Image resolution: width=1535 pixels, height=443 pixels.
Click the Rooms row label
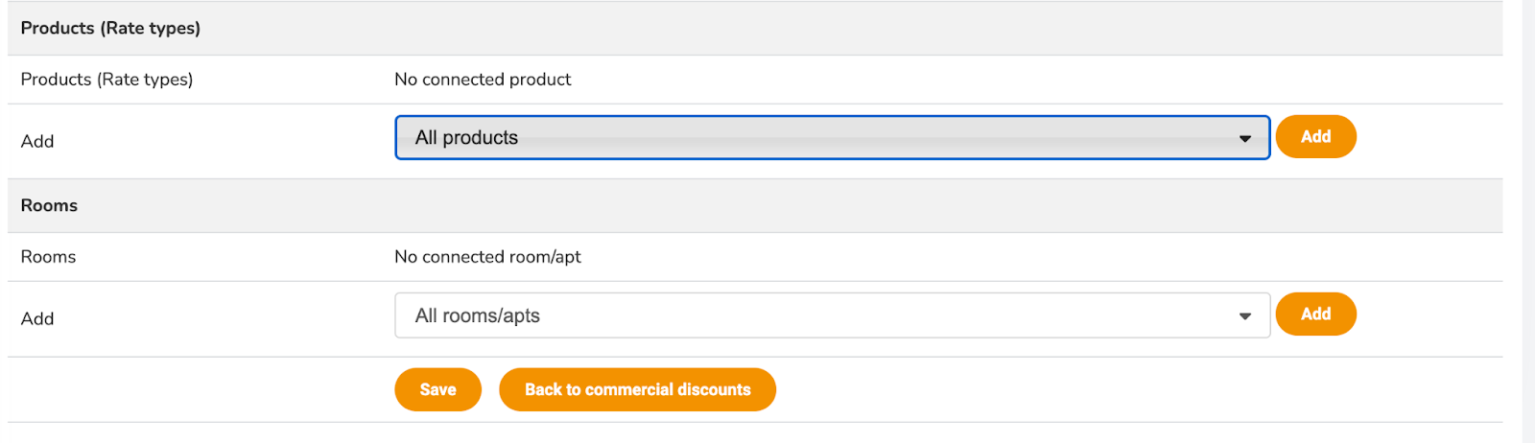click(48, 257)
